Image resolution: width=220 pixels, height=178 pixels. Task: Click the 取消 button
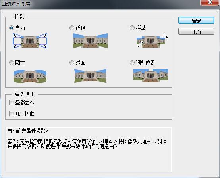pos(196,31)
